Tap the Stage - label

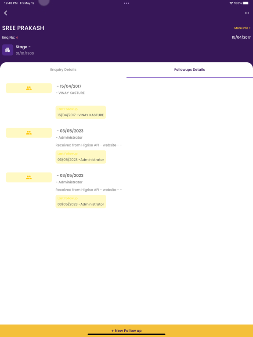click(23, 47)
